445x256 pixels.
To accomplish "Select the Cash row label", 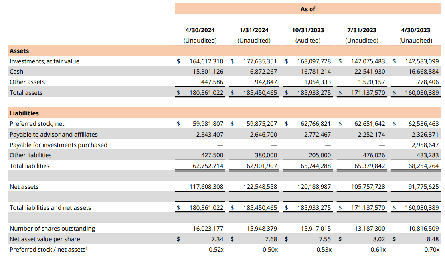I will coord(17,72).
